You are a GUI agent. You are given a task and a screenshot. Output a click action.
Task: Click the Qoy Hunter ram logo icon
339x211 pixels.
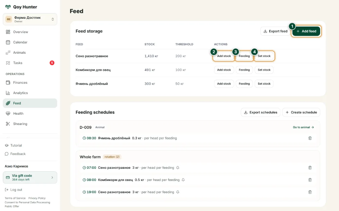click(x=8, y=7)
